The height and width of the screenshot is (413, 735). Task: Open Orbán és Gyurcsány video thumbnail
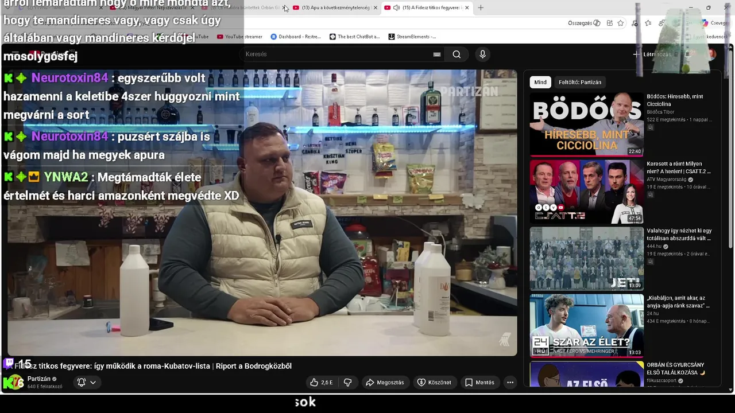(x=586, y=374)
